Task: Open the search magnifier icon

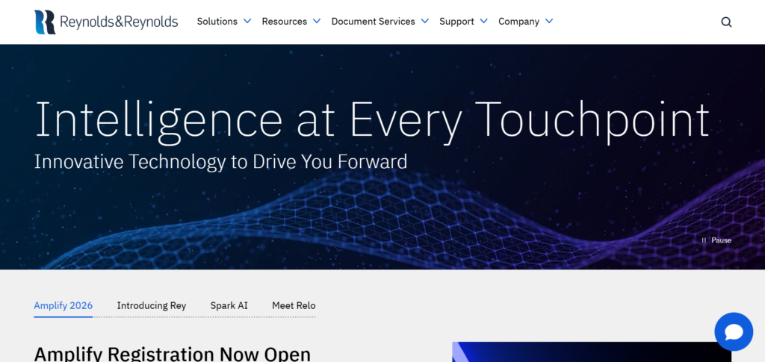Action: [726, 22]
